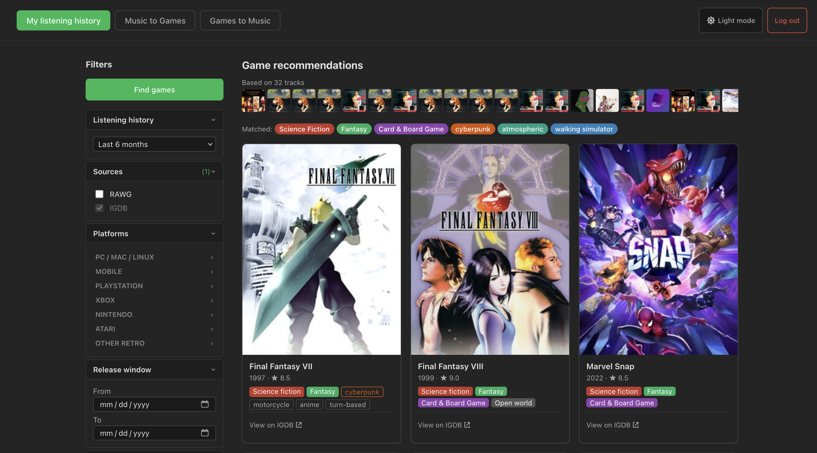Image resolution: width=817 pixels, height=453 pixels.
Task: Click the Light mode sun icon
Action: pos(711,20)
